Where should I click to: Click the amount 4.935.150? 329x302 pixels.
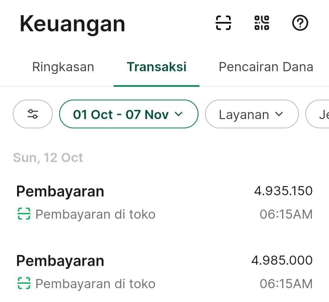tap(283, 191)
